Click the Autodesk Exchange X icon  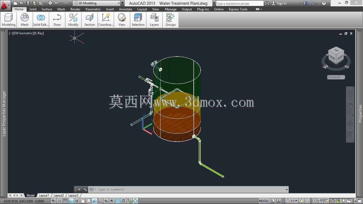click(x=305, y=3)
